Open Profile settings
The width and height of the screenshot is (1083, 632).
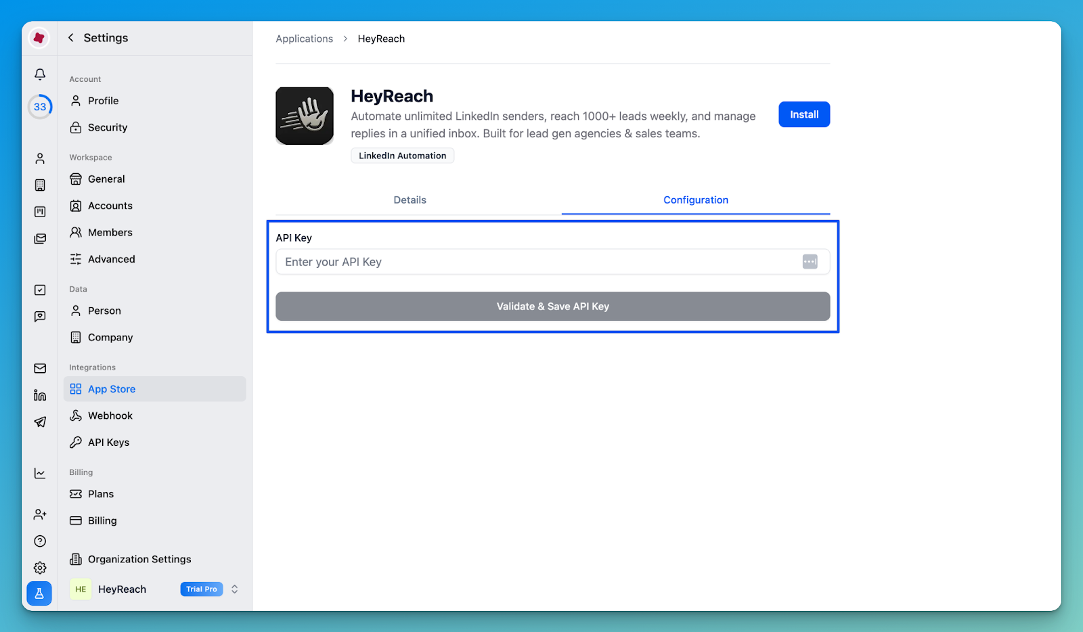point(155,101)
